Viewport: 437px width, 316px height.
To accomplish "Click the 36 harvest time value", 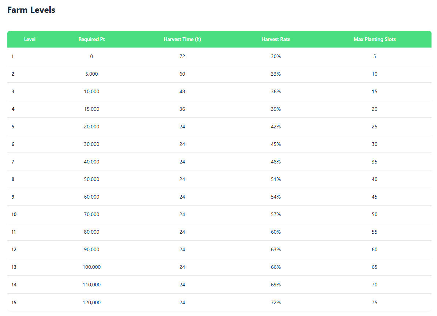I will click(x=182, y=109).
